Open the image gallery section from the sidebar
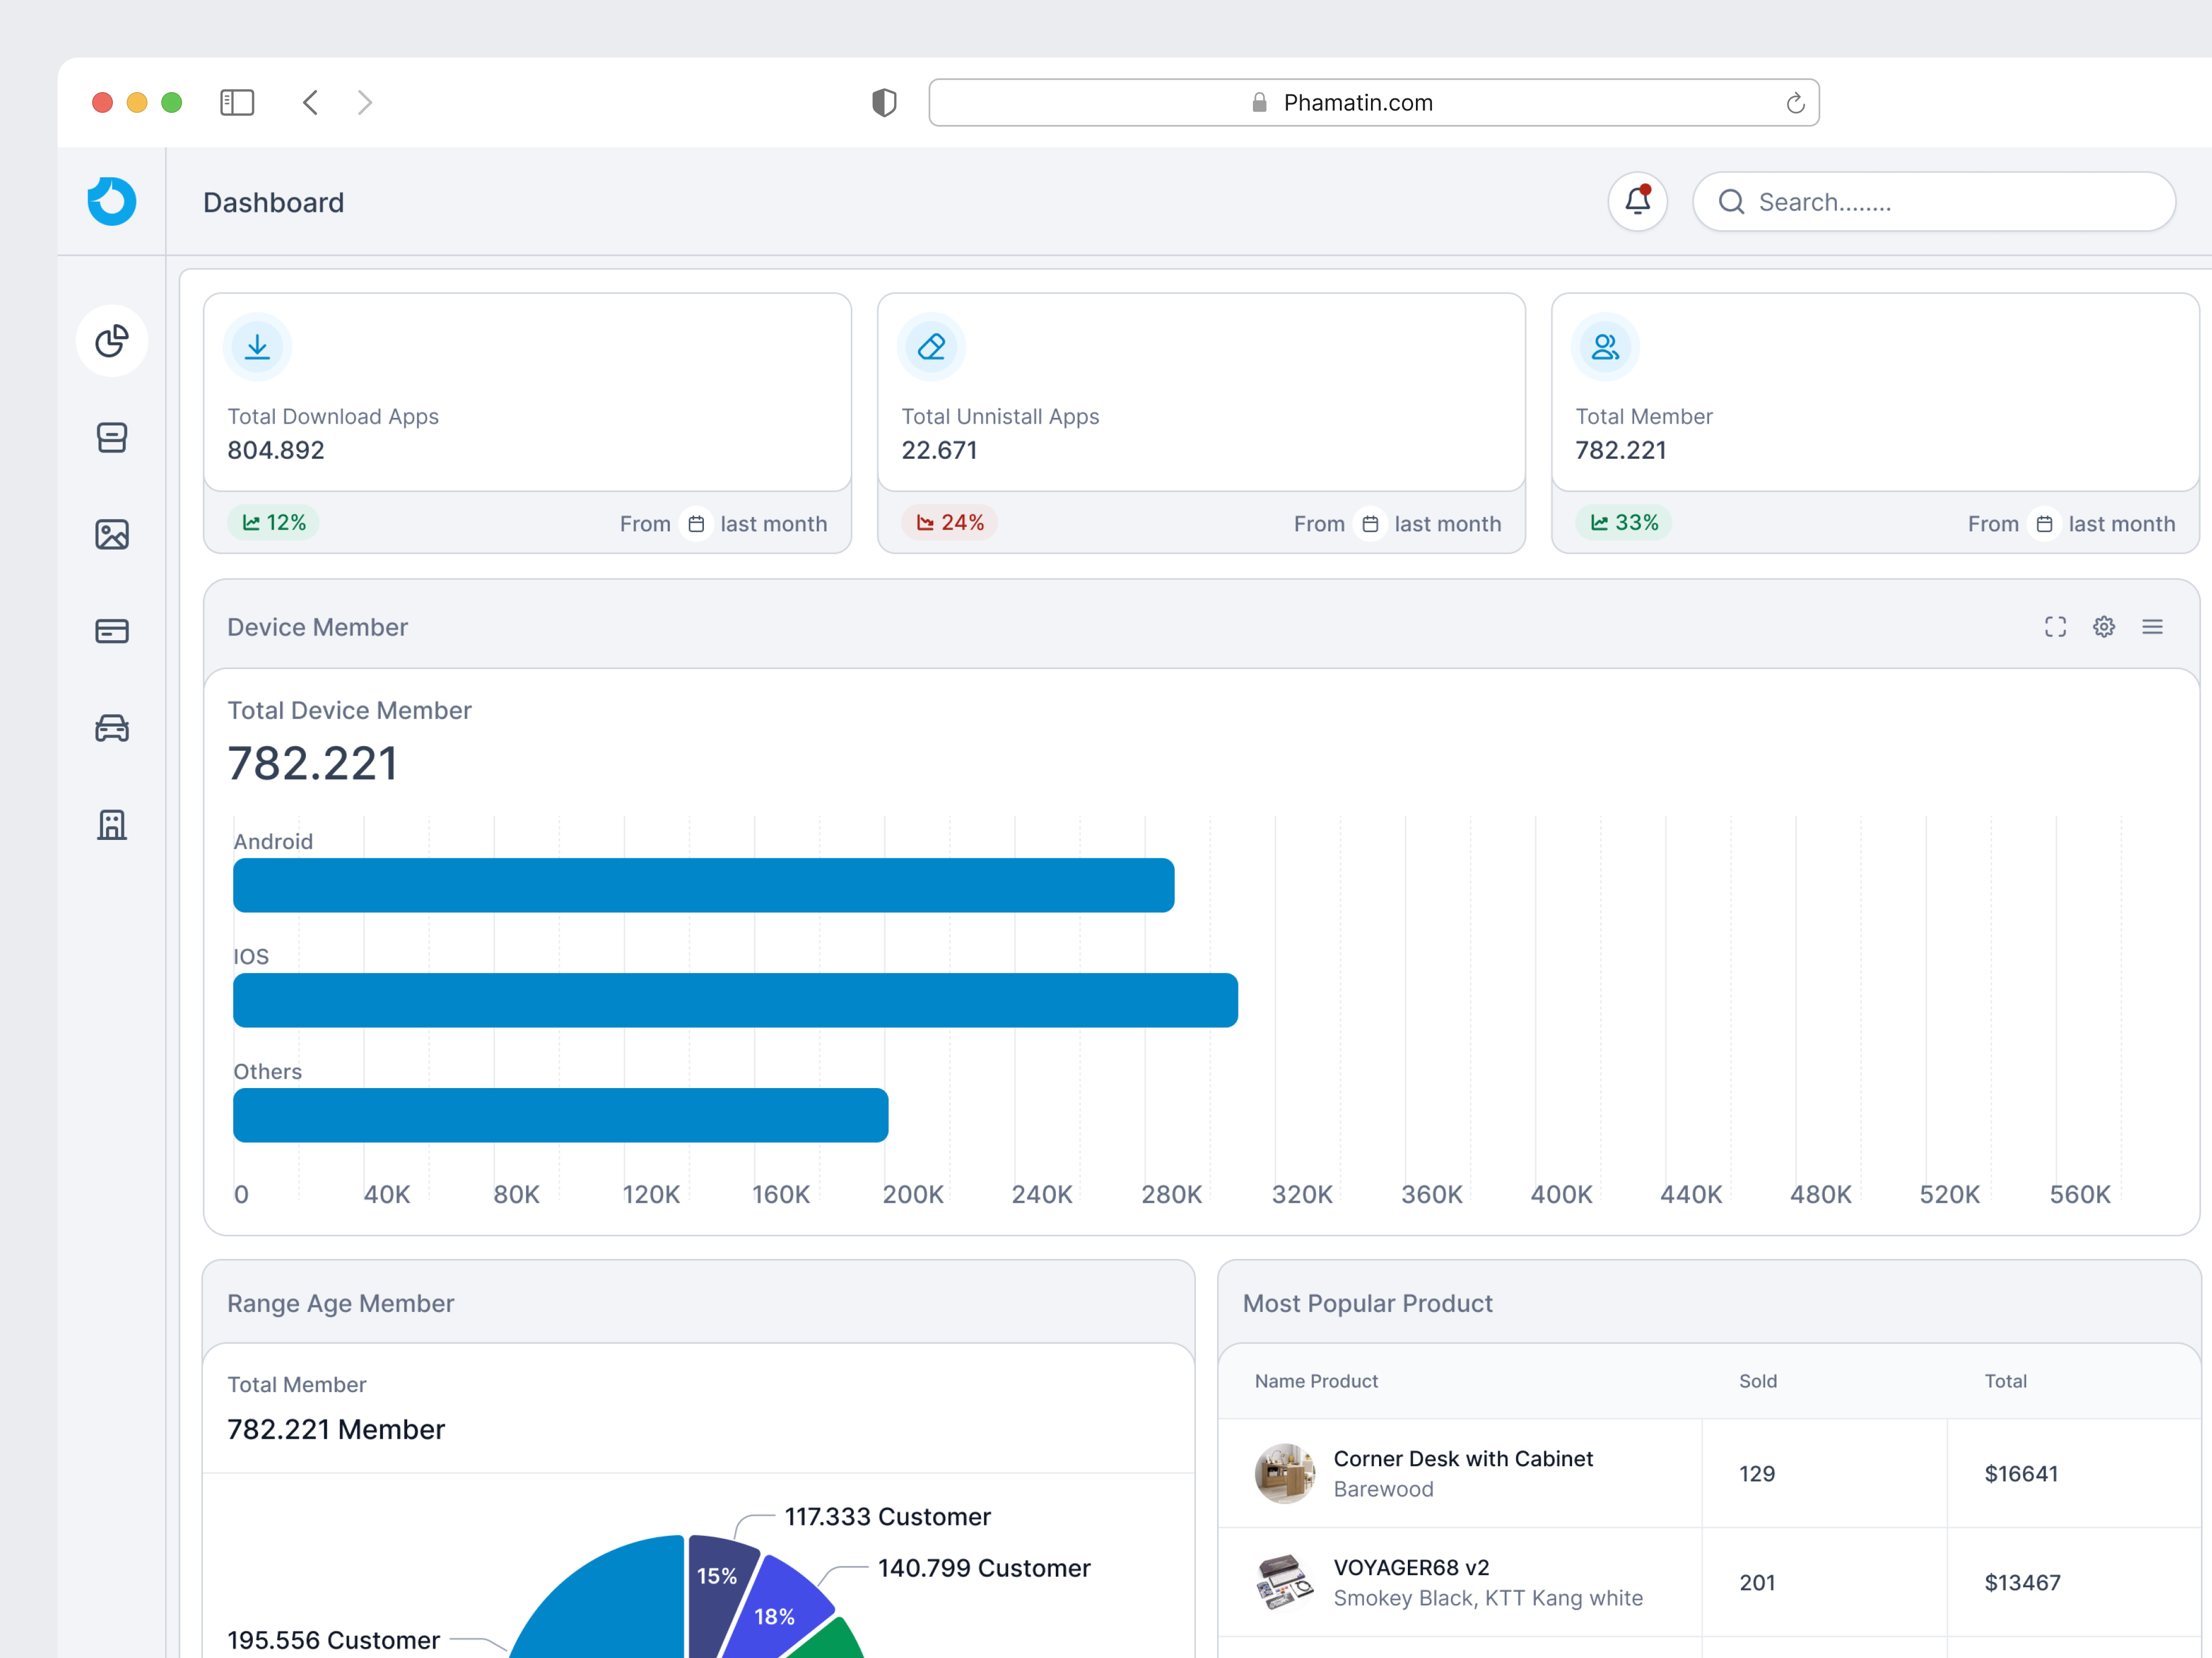2212x1658 pixels. point(111,534)
